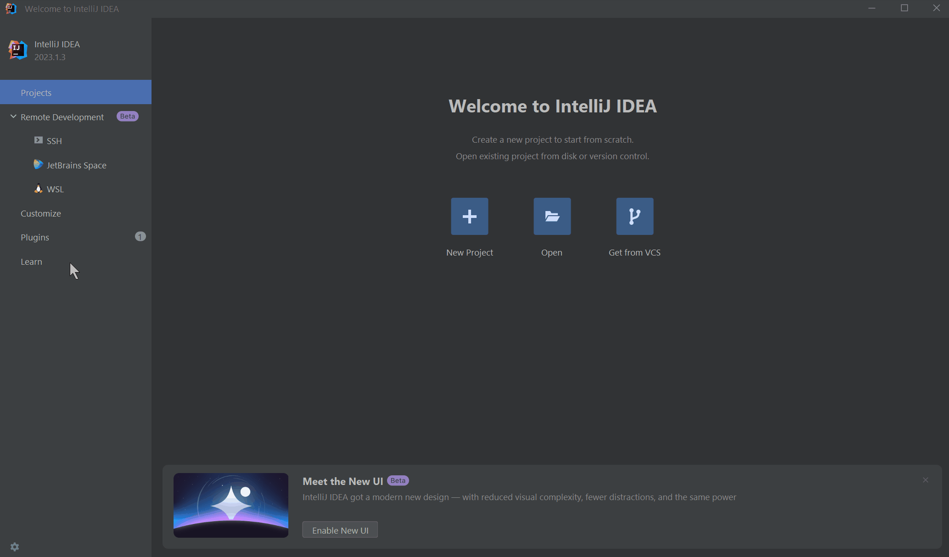
Task: Select JetBrains Space remote option
Action: click(x=76, y=165)
